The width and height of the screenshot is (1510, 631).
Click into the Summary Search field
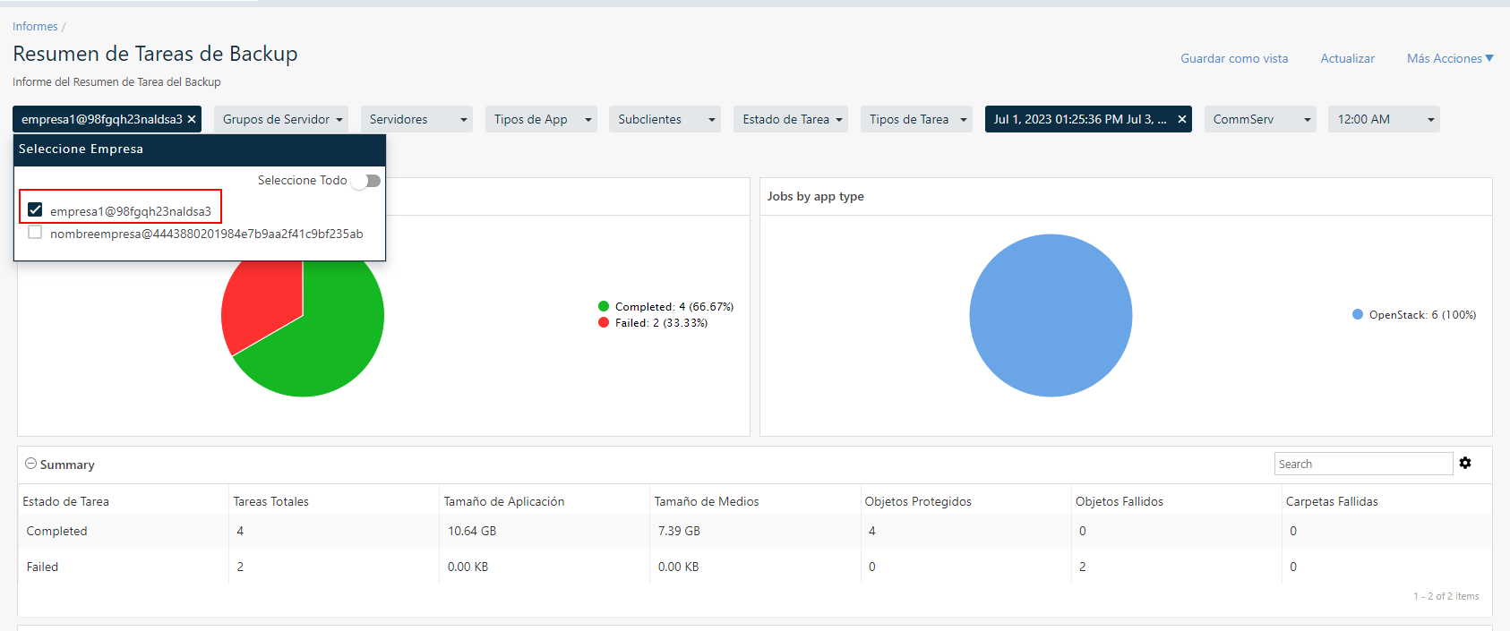1362,464
